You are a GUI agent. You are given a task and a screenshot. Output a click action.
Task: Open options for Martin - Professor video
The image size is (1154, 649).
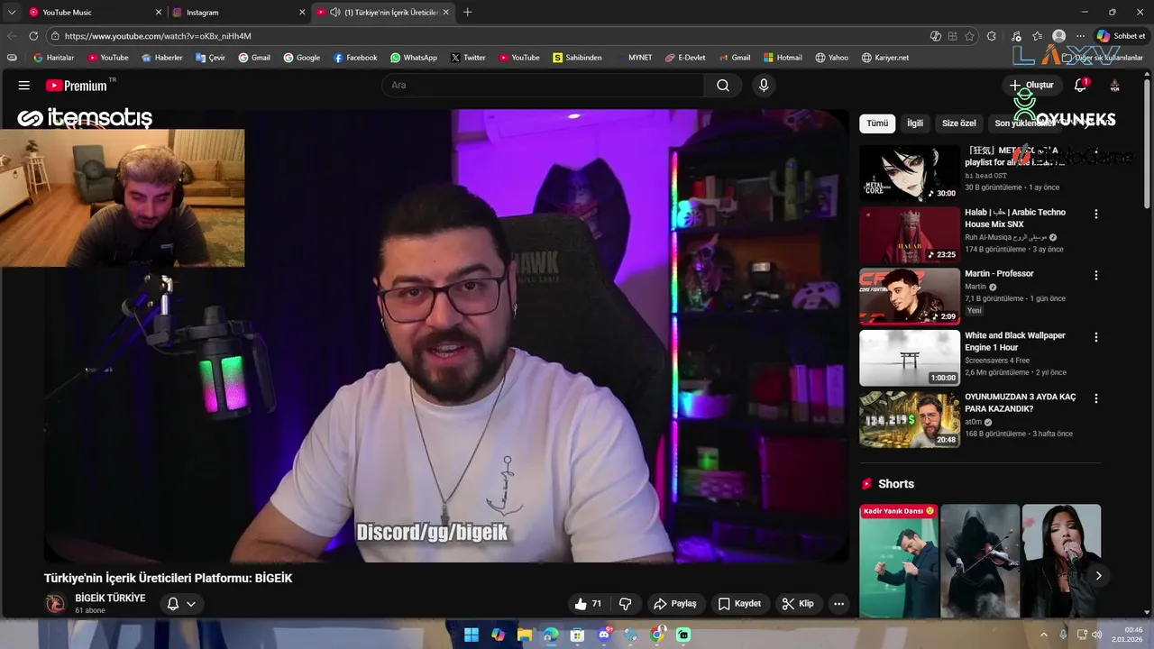click(x=1096, y=275)
